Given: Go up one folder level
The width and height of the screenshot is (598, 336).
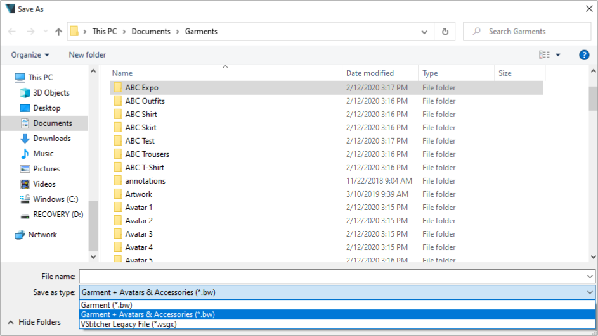Looking at the screenshot, I should tap(58, 32).
